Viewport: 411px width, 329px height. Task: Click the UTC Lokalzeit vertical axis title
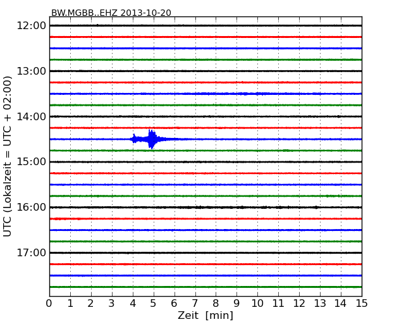coord(8,156)
